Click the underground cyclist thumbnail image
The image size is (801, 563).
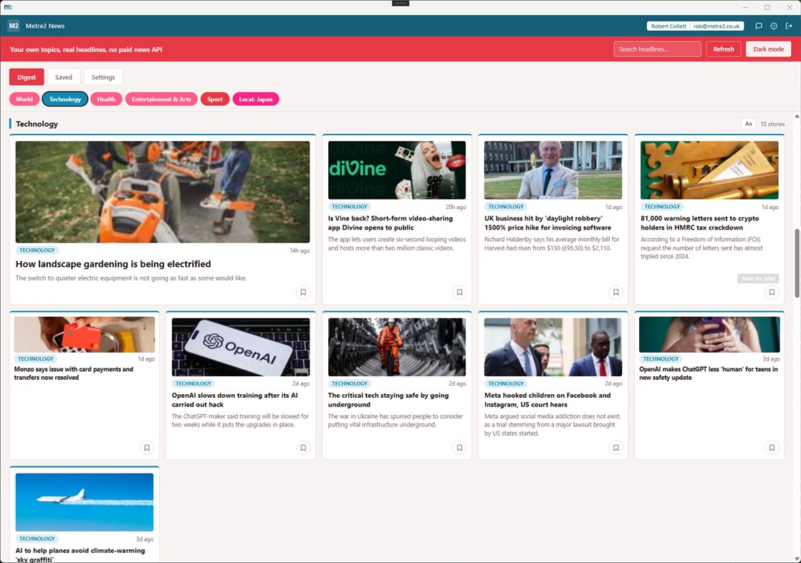[x=397, y=347]
